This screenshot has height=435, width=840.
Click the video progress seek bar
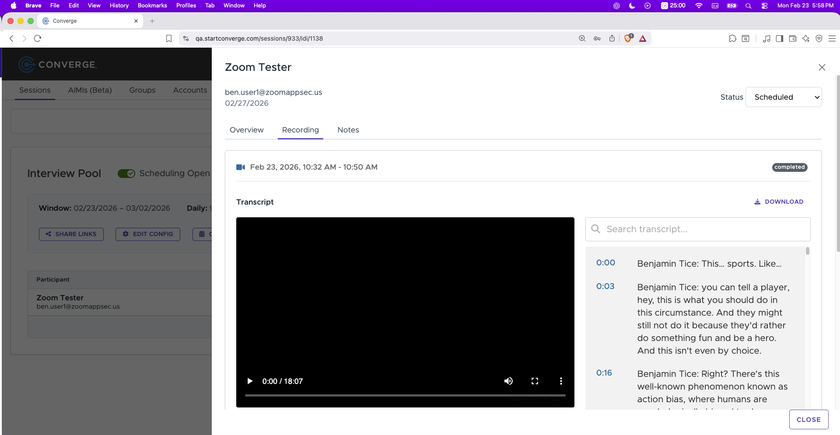(x=405, y=395)
